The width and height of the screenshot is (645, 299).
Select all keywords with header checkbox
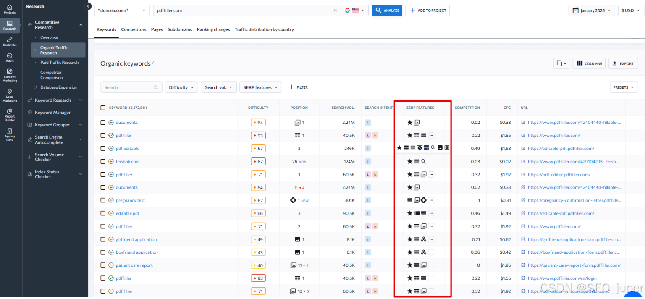click(103, 108)
